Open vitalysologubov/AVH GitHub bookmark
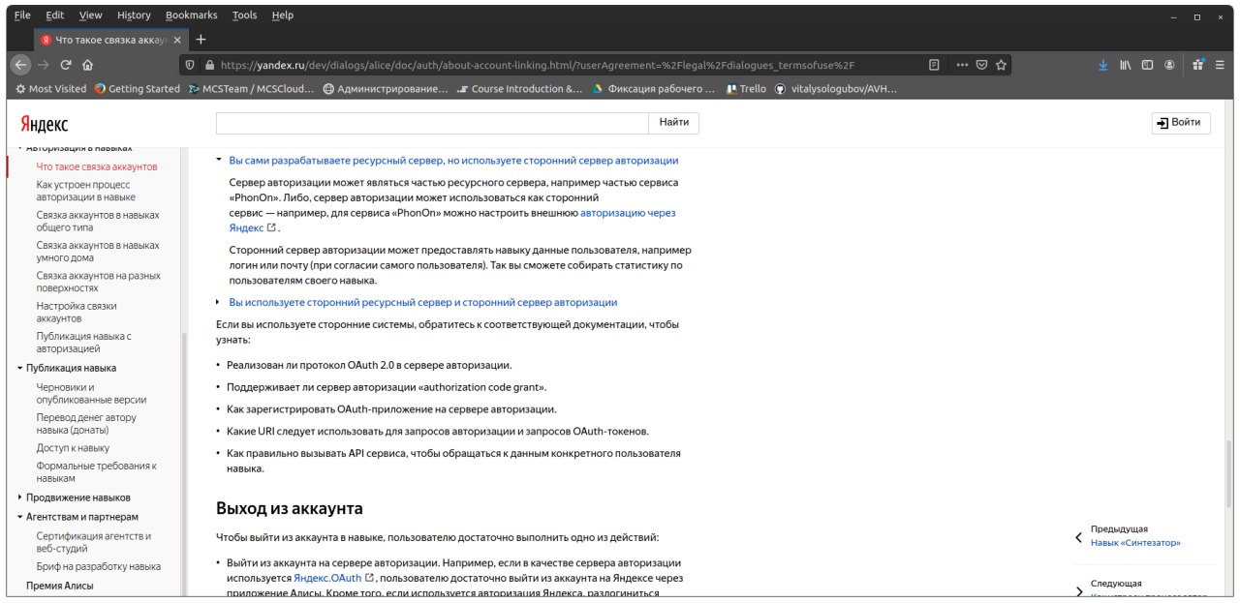 coord(836,89)
